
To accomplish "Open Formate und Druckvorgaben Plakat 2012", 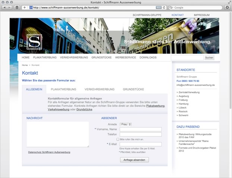I will [197, 149].
